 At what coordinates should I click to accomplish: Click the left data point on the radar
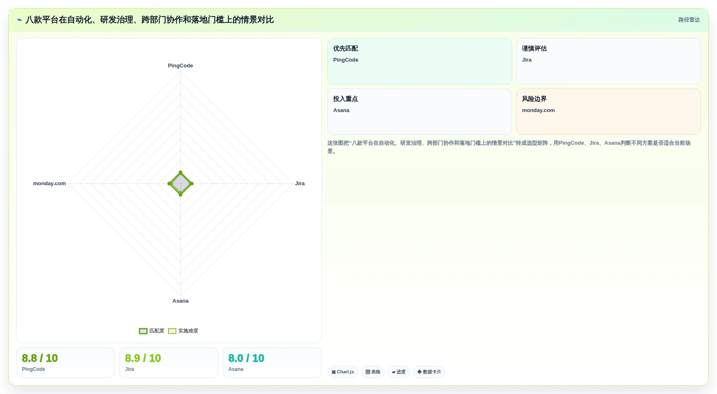(x=169, y=184)
